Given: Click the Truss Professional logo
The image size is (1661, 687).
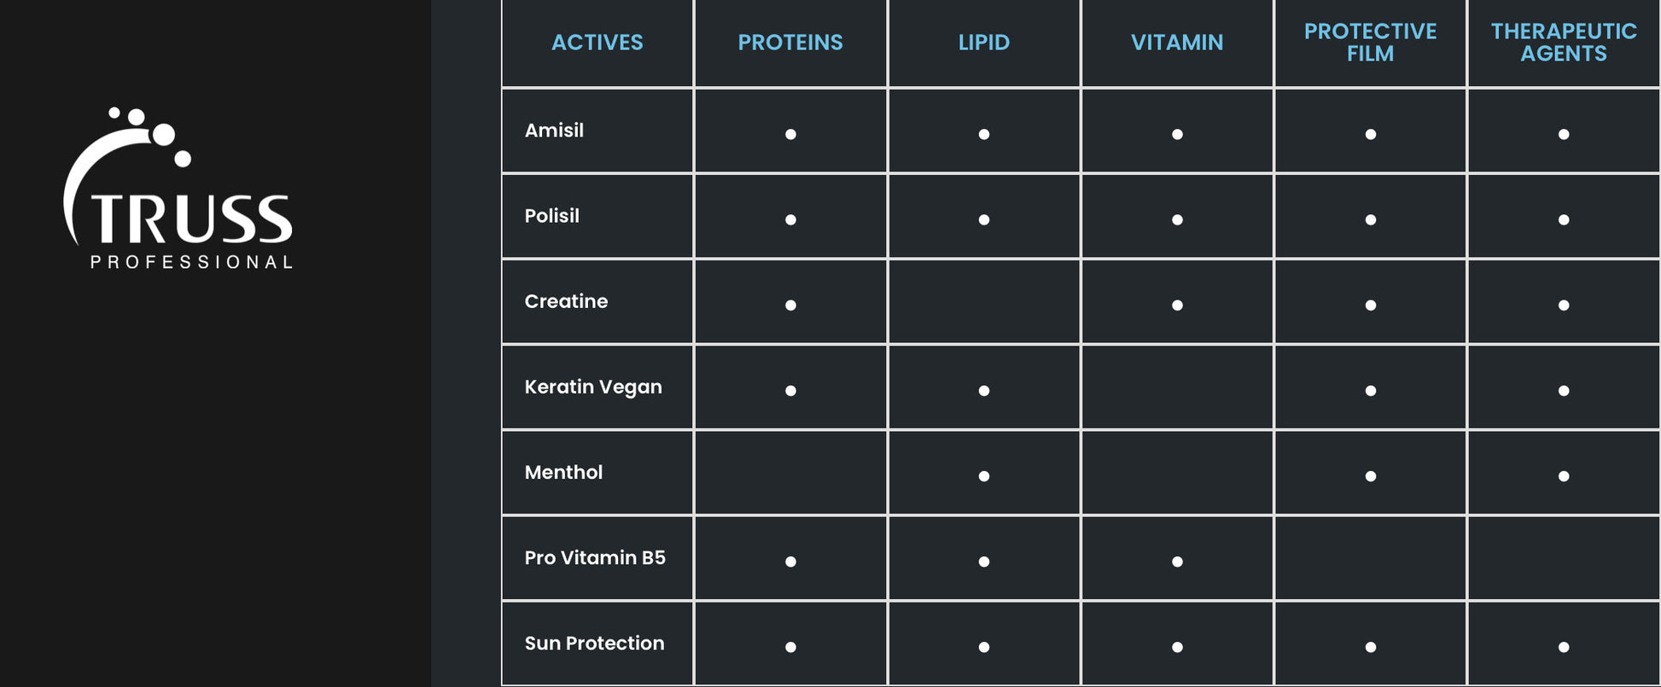Looking at the screenshot, I should (x=178, y=189).
